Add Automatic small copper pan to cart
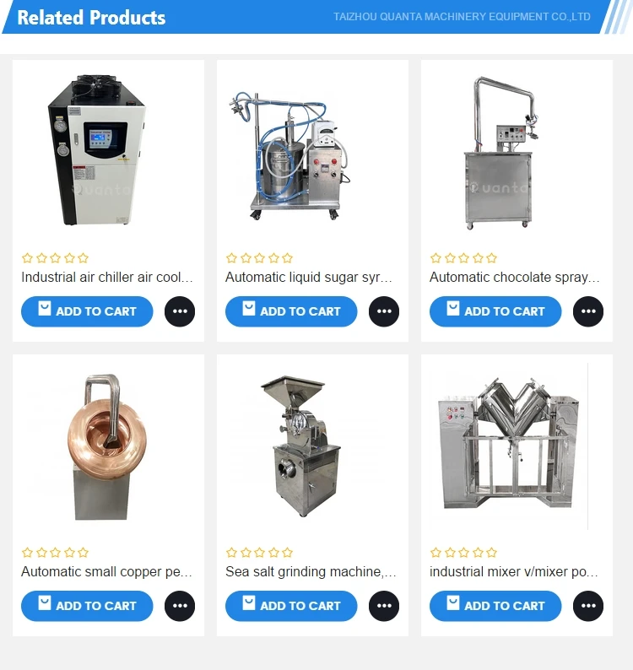The height and width of the screenshot is (670, 633). (87, 606)
